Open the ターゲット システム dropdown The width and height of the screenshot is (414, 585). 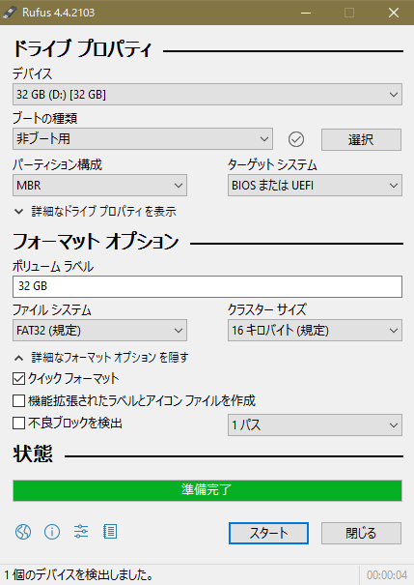[x=315, y=186]
